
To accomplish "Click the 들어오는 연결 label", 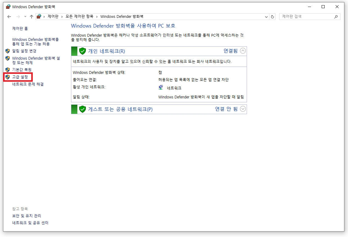I will tap(85, 80).
